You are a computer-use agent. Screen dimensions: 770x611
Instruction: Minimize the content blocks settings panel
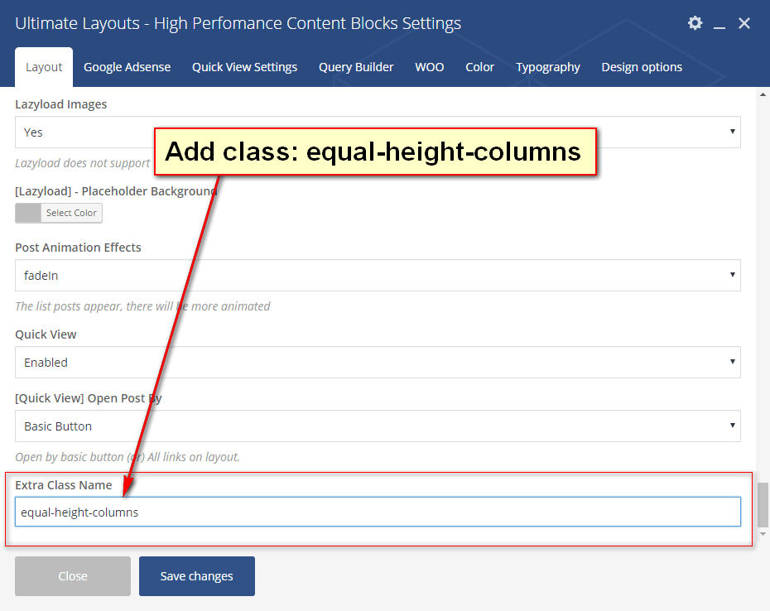(x=719, y=25)
